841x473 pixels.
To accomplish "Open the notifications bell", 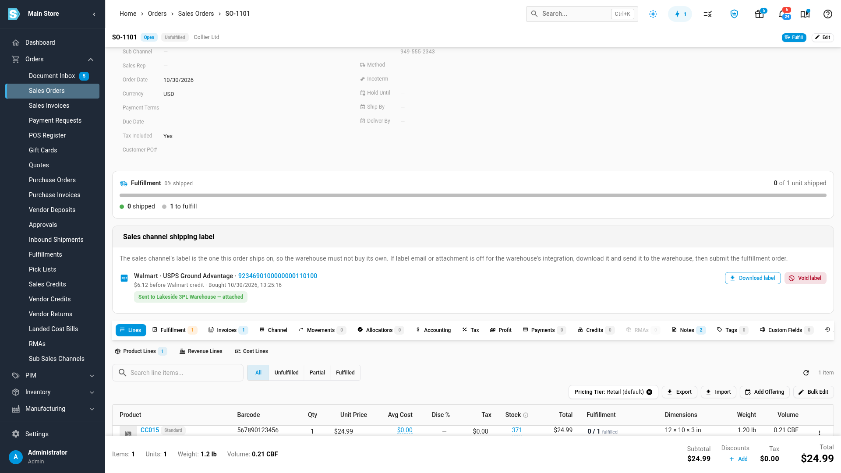I will [783, 14].
